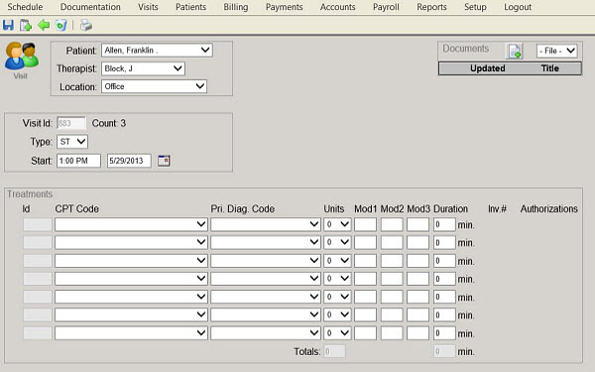Open the first row Pri. Diag. Code dropdown

(x=265, y=224)
